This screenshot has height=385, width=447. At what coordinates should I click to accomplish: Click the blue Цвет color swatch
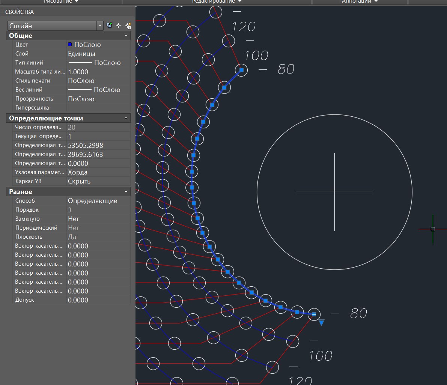(70, 45)
